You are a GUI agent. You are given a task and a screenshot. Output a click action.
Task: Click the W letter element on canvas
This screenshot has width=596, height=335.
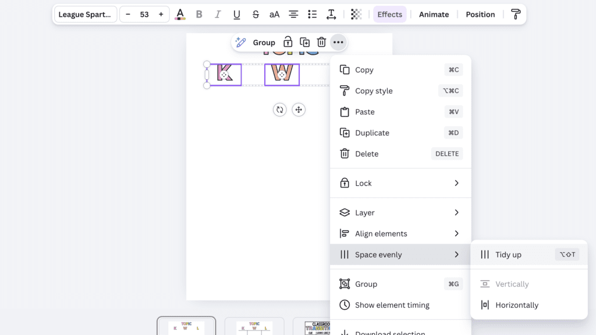tap(282, 75)
